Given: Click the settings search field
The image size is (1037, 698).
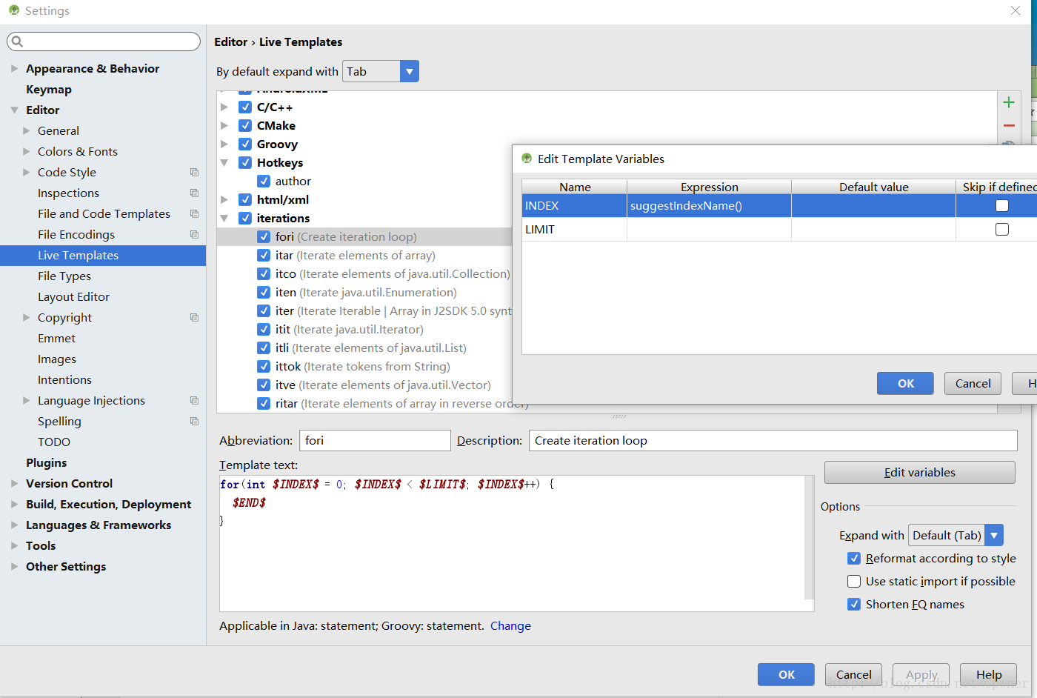Looking at the screenshot, I should click(104, 41).
